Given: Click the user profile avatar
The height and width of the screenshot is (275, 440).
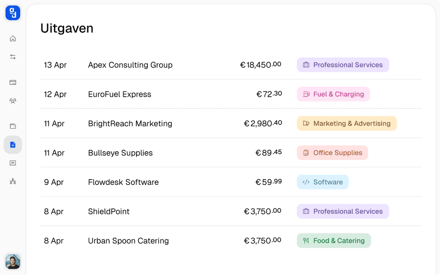Looking at the screenshot, I should (x=13, y=262).
